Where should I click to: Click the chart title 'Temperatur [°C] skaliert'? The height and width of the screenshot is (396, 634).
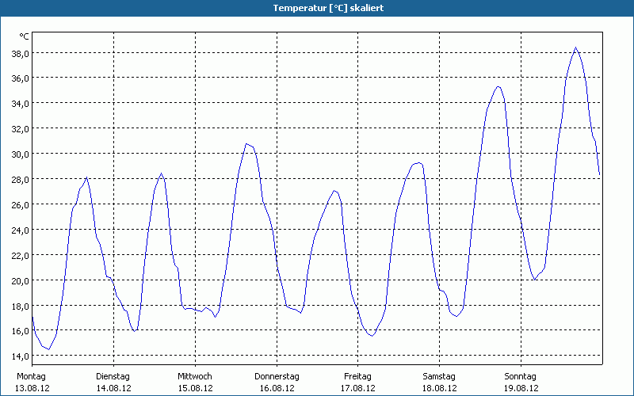328,8
